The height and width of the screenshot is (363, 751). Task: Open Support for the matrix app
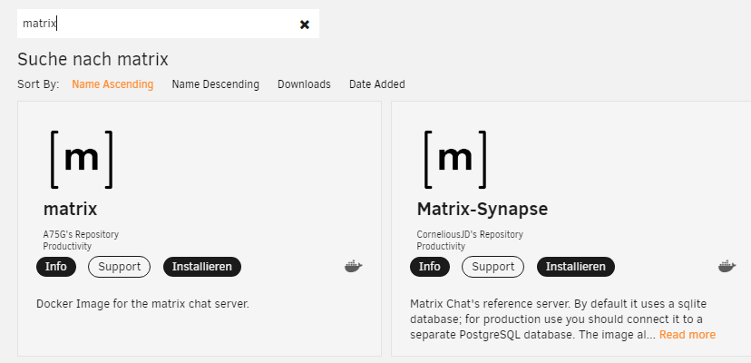pos(119,267)
